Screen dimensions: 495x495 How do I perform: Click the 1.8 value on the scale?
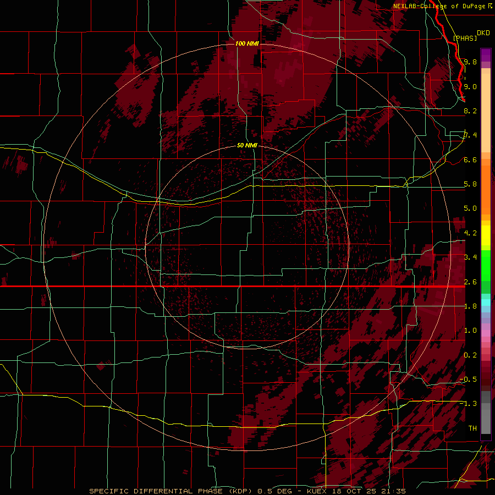[x=470, y=306]
